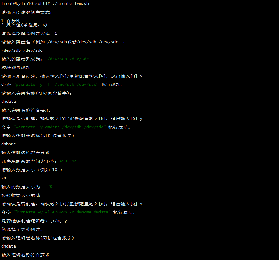279x260 pixels.
Task: Click the green pvcreate command text
Action: (56, 85)
